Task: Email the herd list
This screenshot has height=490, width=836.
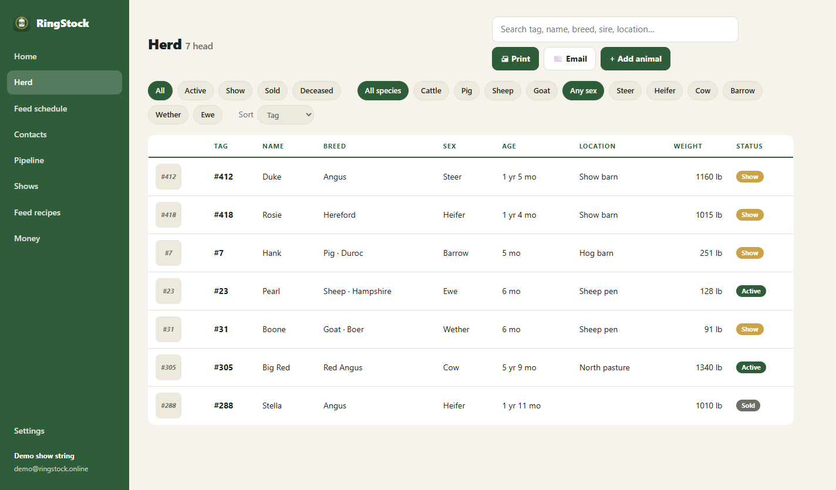Action: [x=570, y=59]
